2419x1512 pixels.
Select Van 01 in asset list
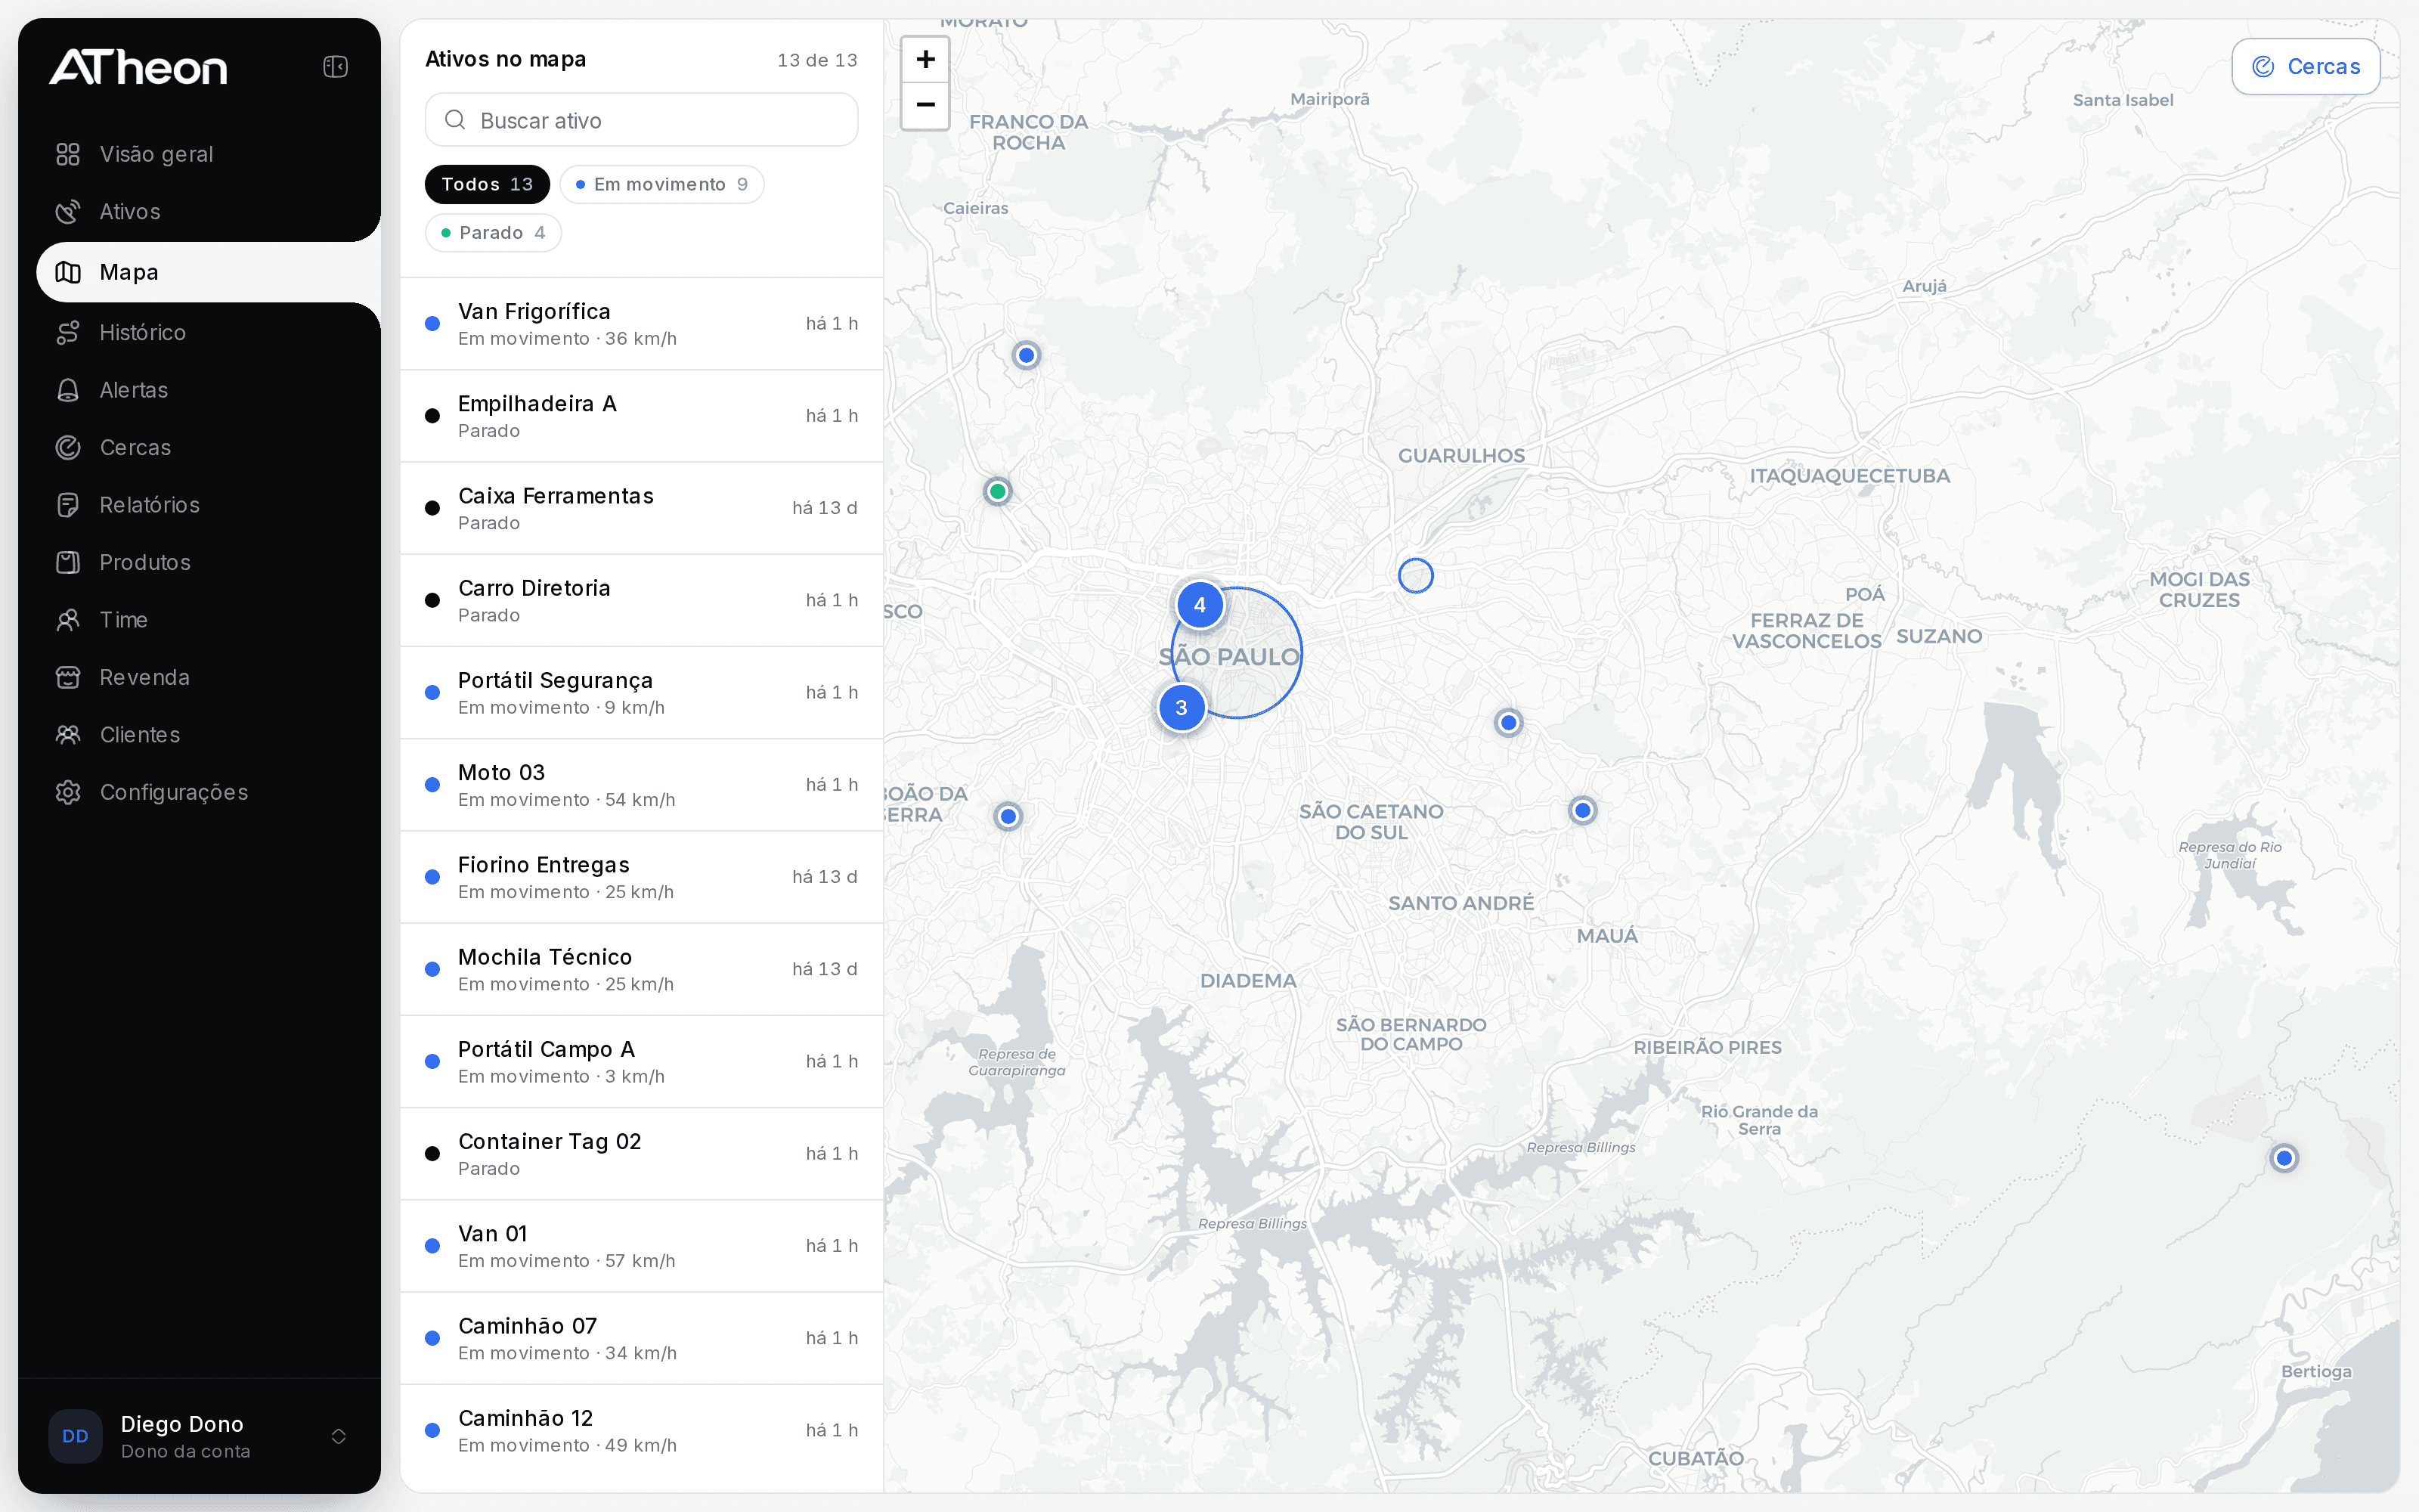click(642, 1246)
